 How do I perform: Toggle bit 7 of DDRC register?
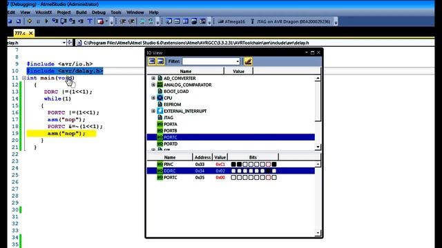233,171
